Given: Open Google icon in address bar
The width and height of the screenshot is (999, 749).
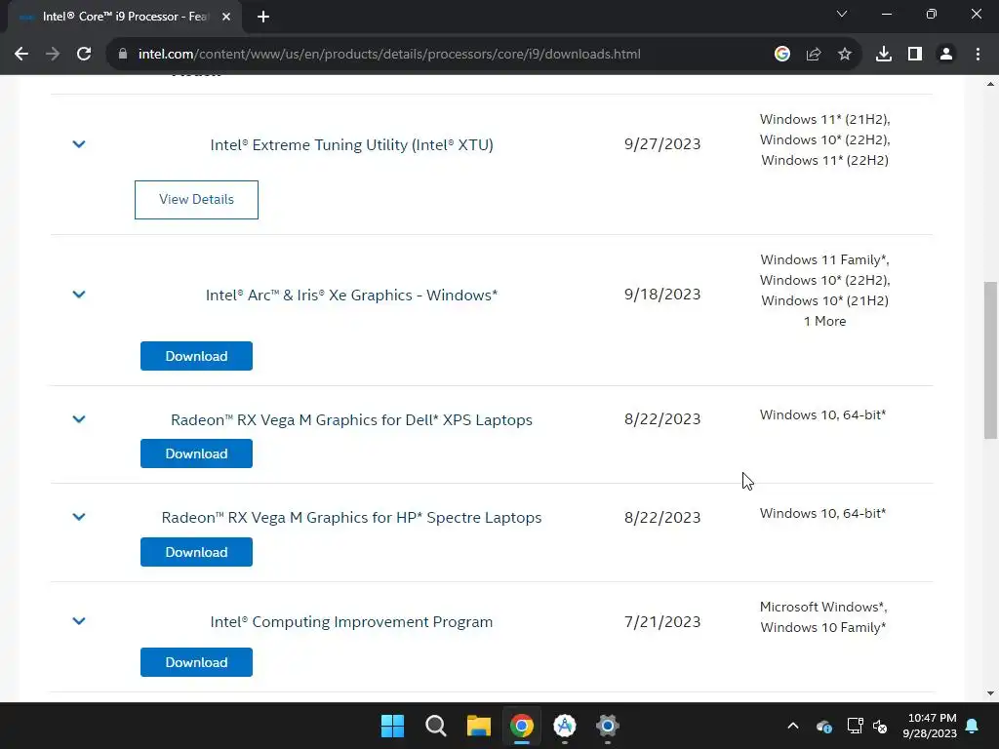Looking at the screenshot, I should click(x=782, y=55).
